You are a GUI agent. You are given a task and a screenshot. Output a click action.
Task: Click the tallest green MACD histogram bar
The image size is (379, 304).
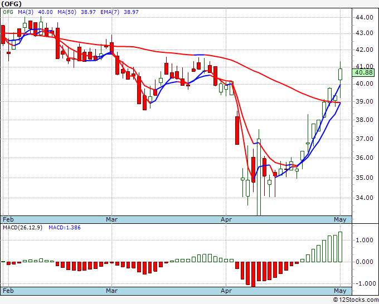click(341, 247)
